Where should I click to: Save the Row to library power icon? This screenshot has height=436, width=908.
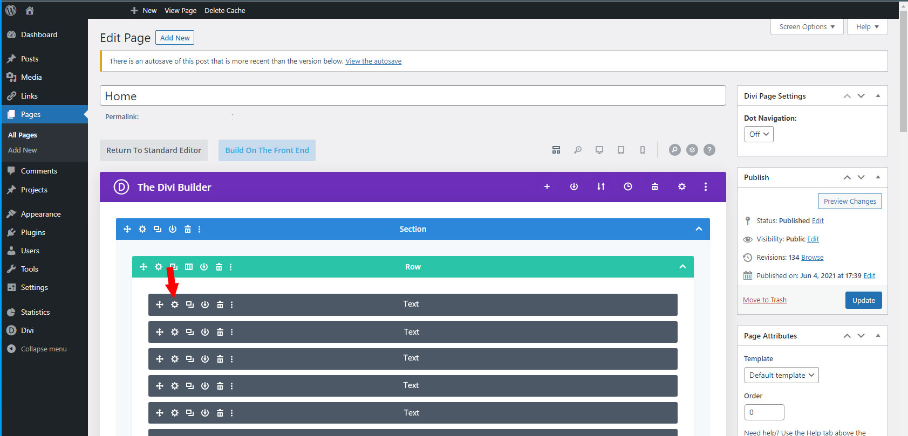click(204, 267)
